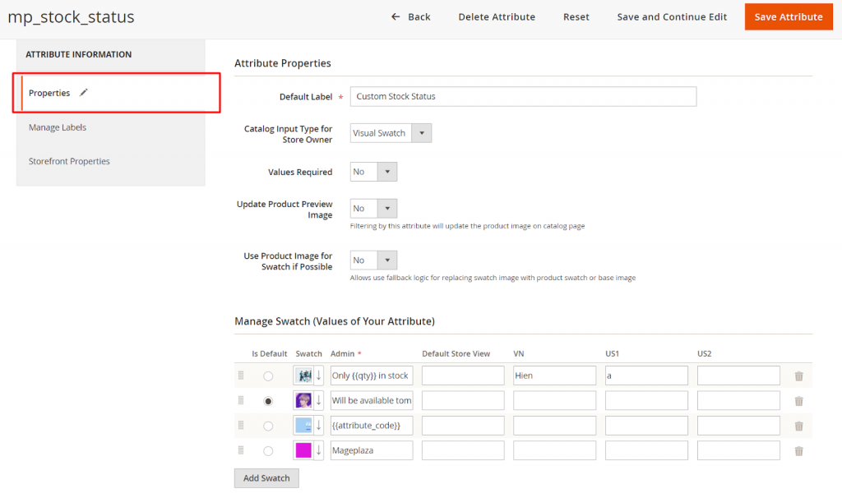Viewport: 842px width, 493px height.
Task: Delete the 'Only {{qty}} in stock' swatch row
Action: point(798,376)
